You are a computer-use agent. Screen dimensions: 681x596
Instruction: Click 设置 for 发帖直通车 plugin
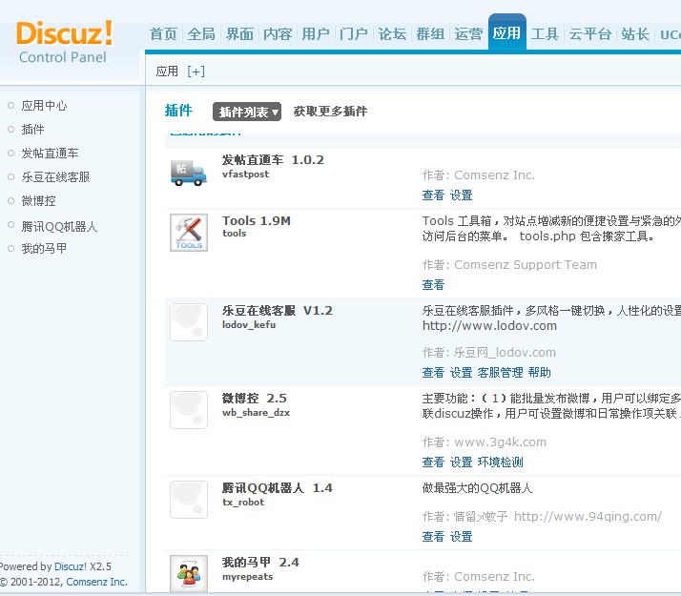[461, 195]
